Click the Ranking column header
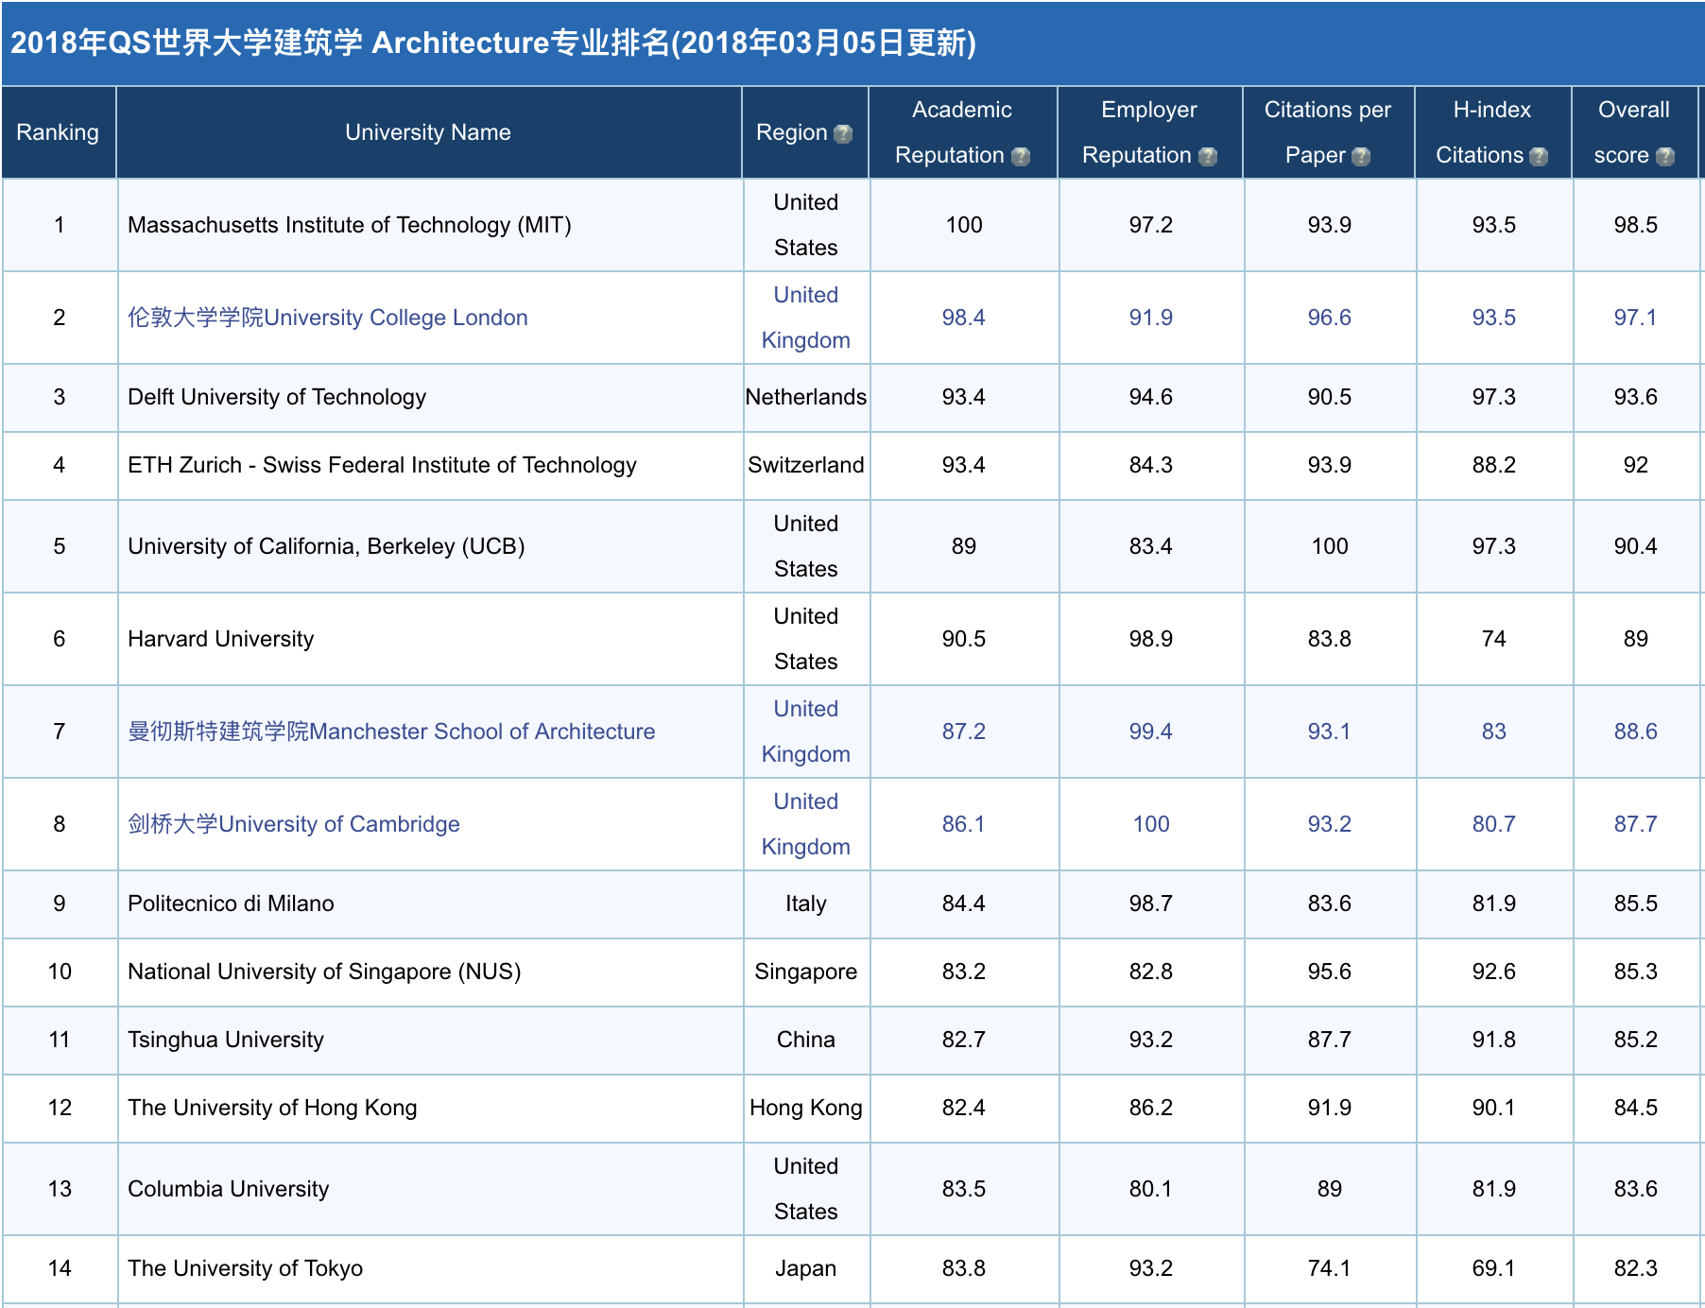1705x1308 pixels. [x=58, y=132]
